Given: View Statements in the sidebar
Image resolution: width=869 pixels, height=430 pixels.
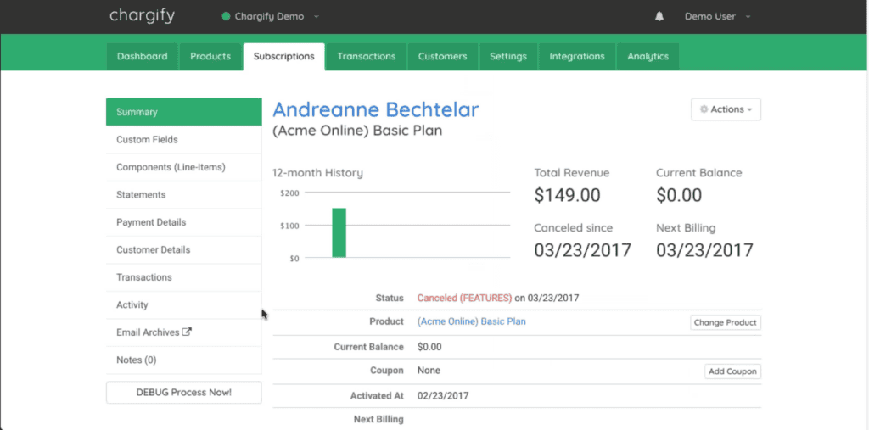Looking at the screenshot, I should (184, 195).
